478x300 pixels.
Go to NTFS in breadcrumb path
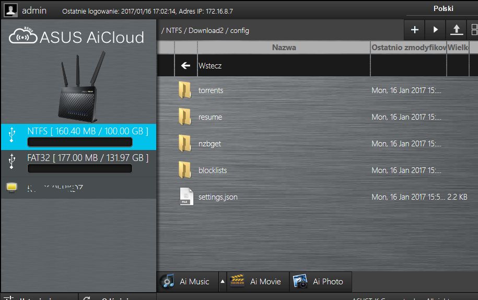click(174, 30)
